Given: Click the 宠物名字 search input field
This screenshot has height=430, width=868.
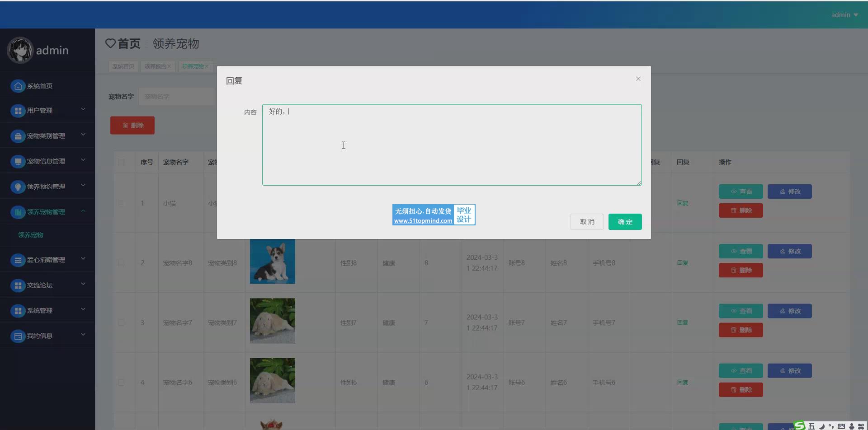Looking at the screenshot, I should [177, 96].
